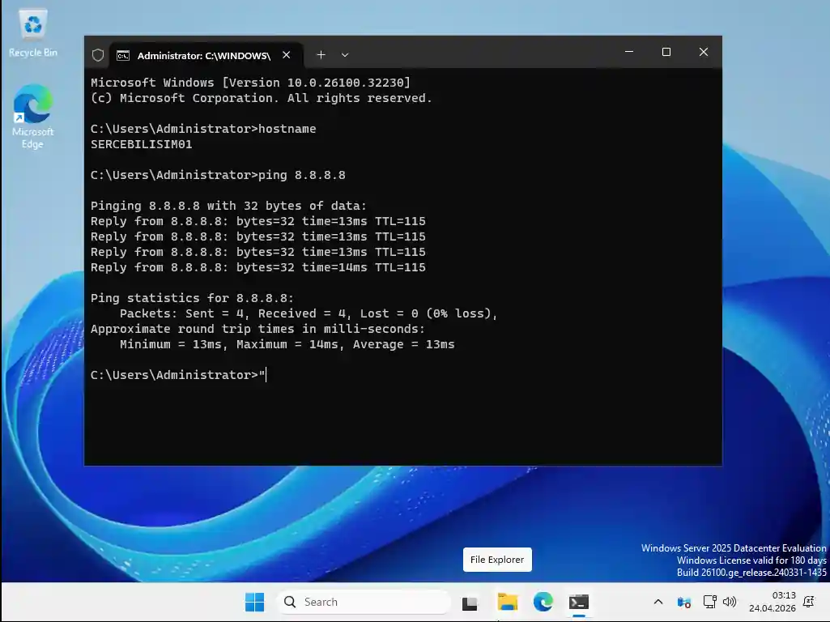Open the Microsoft Edge desktop shortcut

point(33,117)
